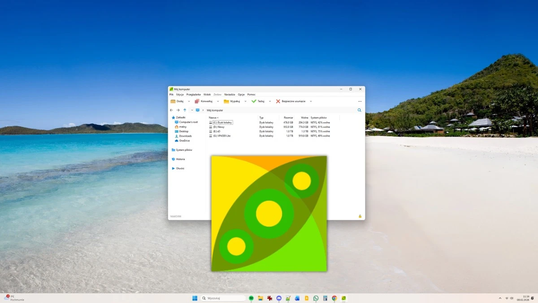
Task: Click the Wypakuj folder icon
Action: 226,101
